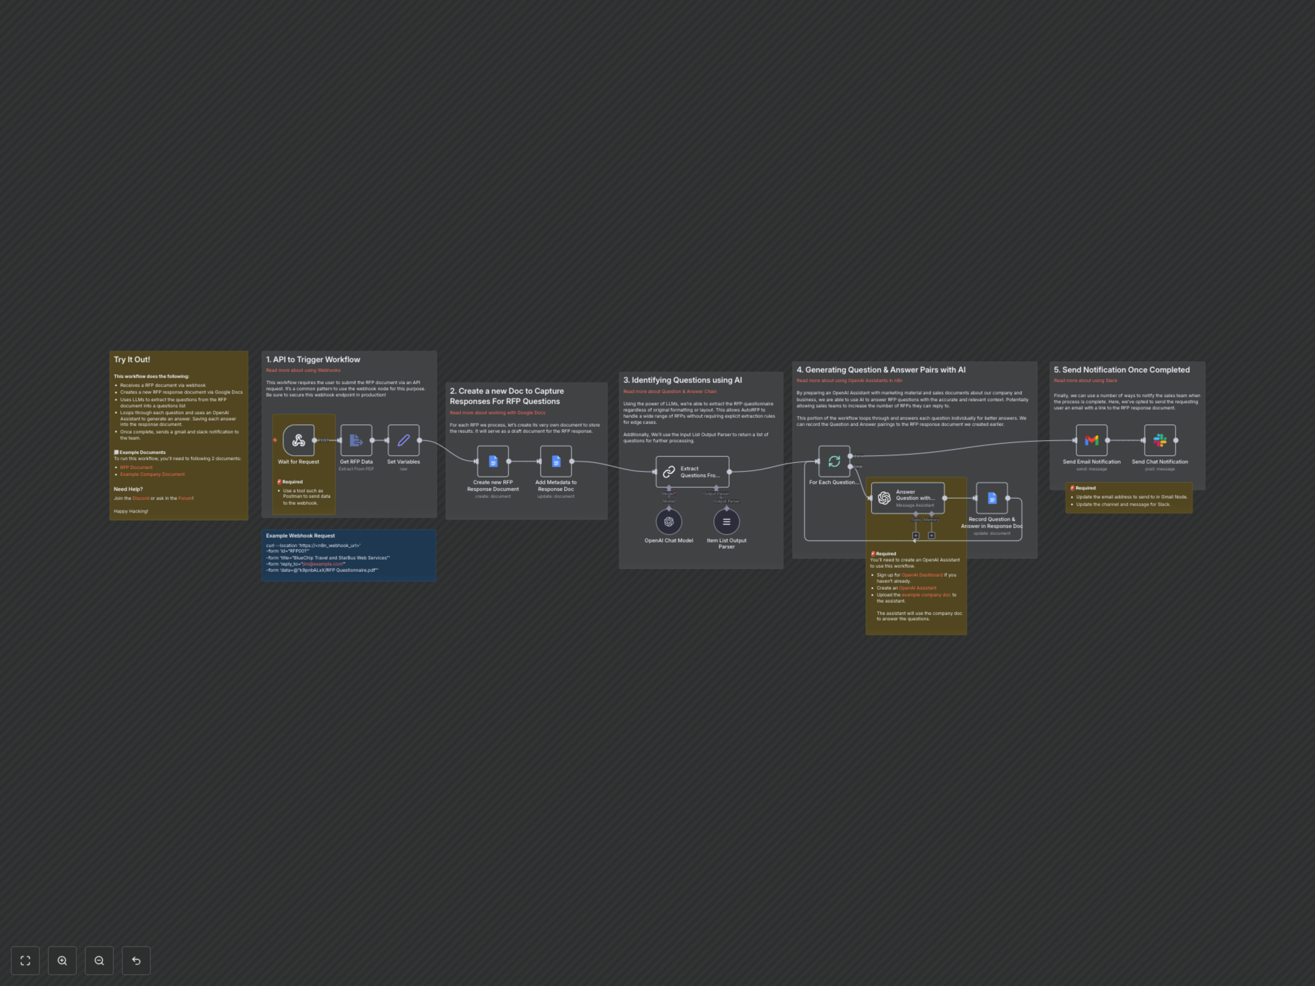Select the Set Variables node
This screenshot has width=1315, height=986.
click(x=404, y=440)
